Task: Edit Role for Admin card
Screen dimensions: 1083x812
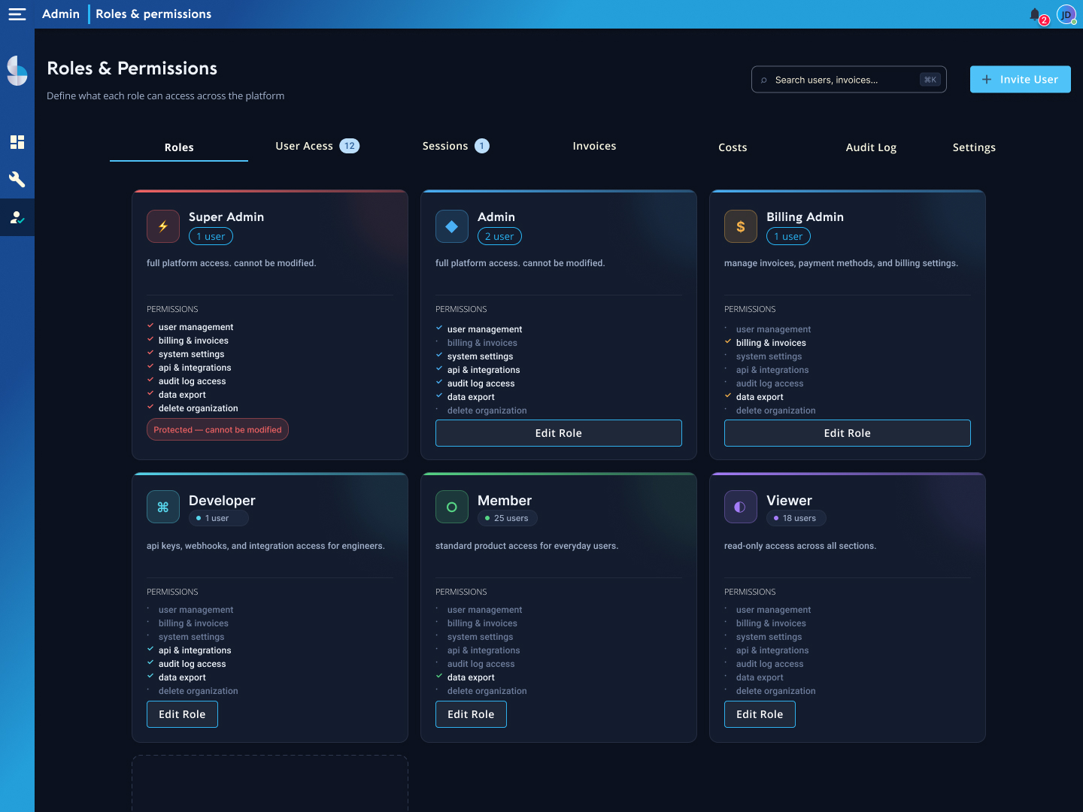Action: [559, 433]
